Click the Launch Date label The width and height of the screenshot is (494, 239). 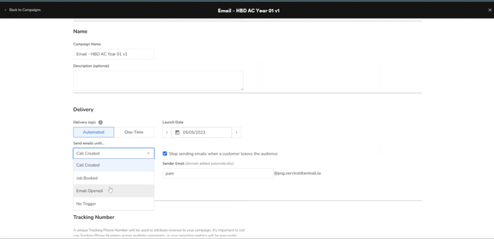coord(173,122)
